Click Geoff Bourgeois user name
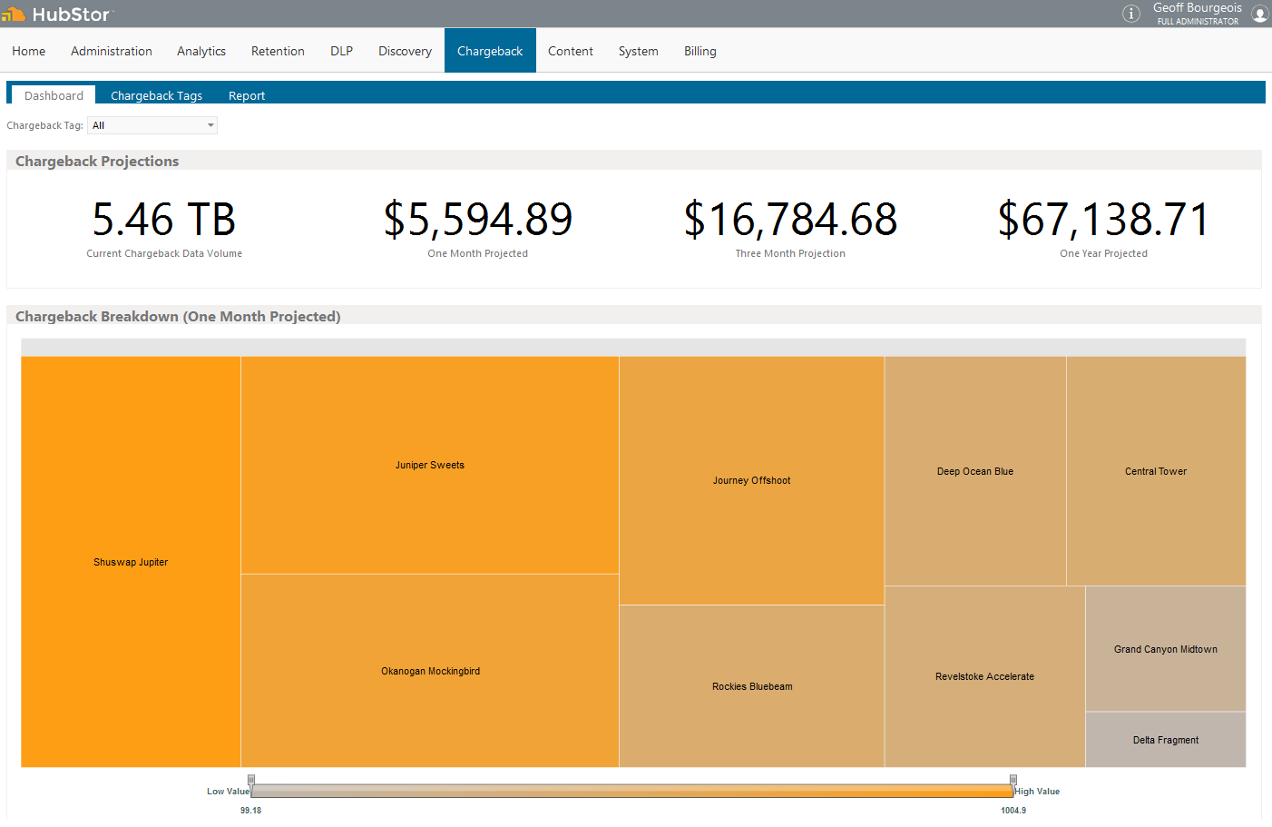 [x=1197, y=8]
